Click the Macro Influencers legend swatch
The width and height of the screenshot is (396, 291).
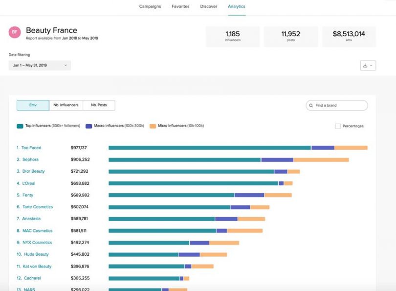88,126
